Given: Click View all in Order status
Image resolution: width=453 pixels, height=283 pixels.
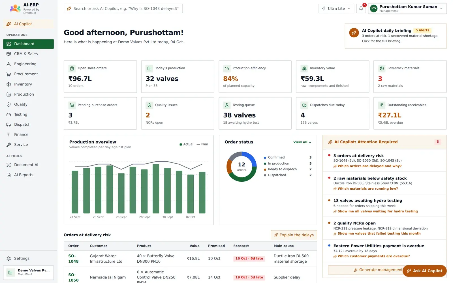Looking at the screenshot, I should click(x=302, y=142).
